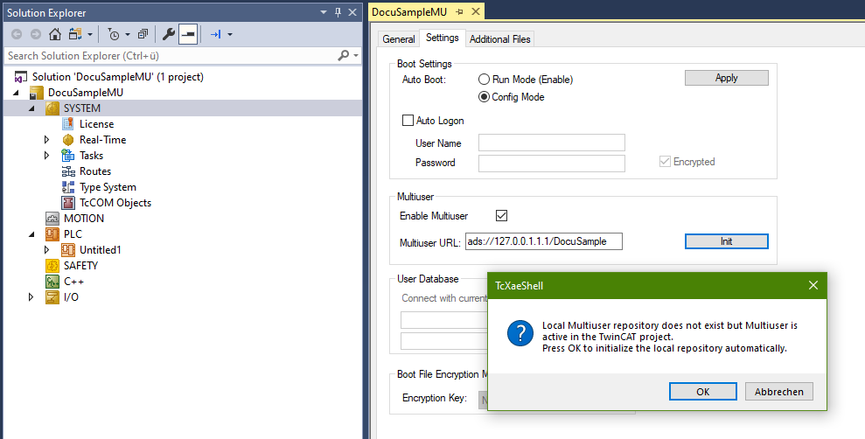Collapse the DocuSampleMU project node
This screenshot has height=439, width=865.
click(x=16, y=93)
